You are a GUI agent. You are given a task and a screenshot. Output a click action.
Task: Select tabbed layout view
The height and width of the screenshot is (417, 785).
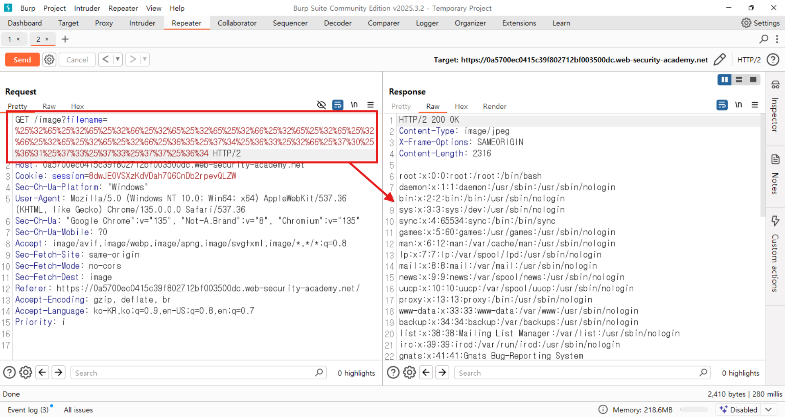[753, 80]
